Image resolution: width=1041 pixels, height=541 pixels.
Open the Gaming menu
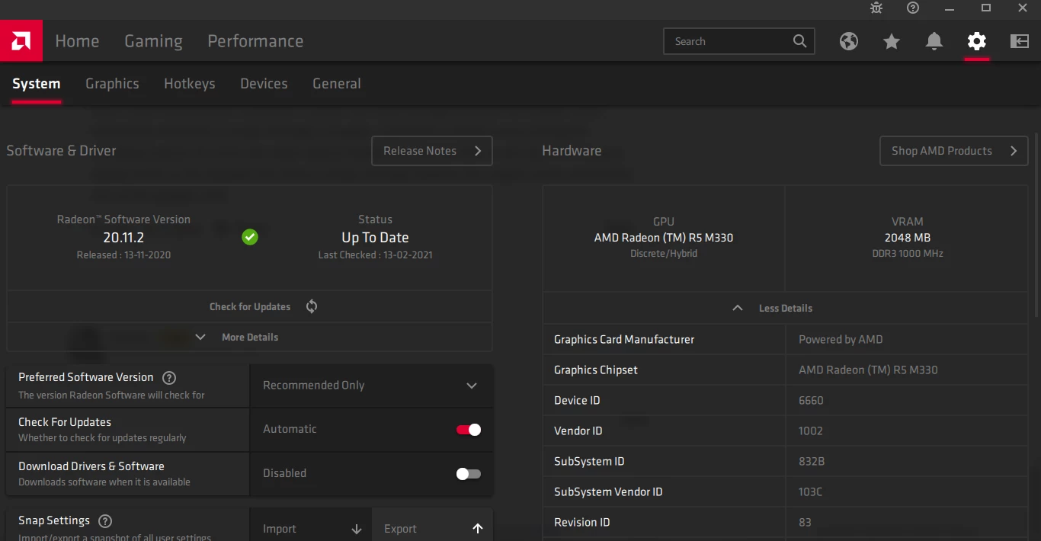pyautogui.click(x=153, y=41)
